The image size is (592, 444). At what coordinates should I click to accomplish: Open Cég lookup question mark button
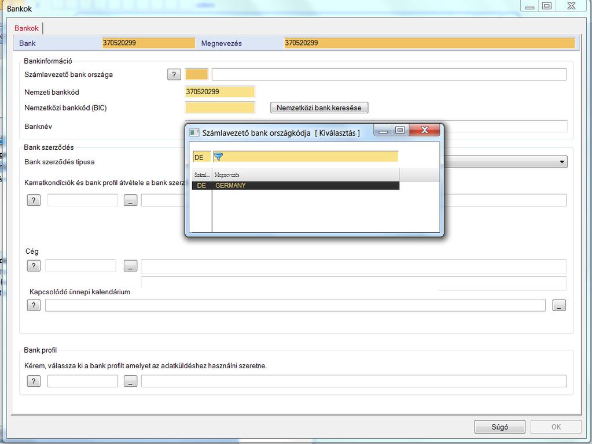pyautogui.click(x=34, y=265)
